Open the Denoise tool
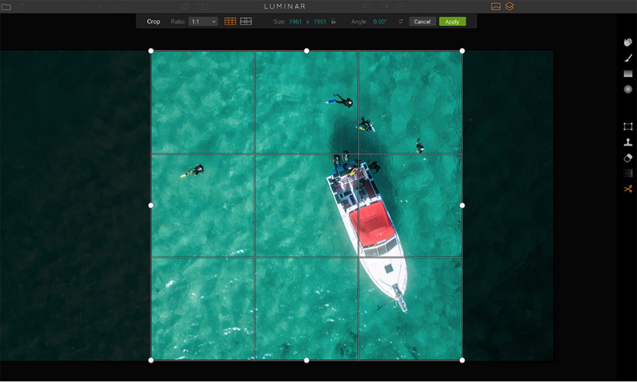 click(628, 173)
